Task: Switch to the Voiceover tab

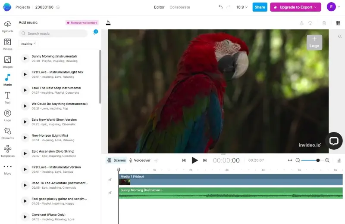Action: pos(139,160)
